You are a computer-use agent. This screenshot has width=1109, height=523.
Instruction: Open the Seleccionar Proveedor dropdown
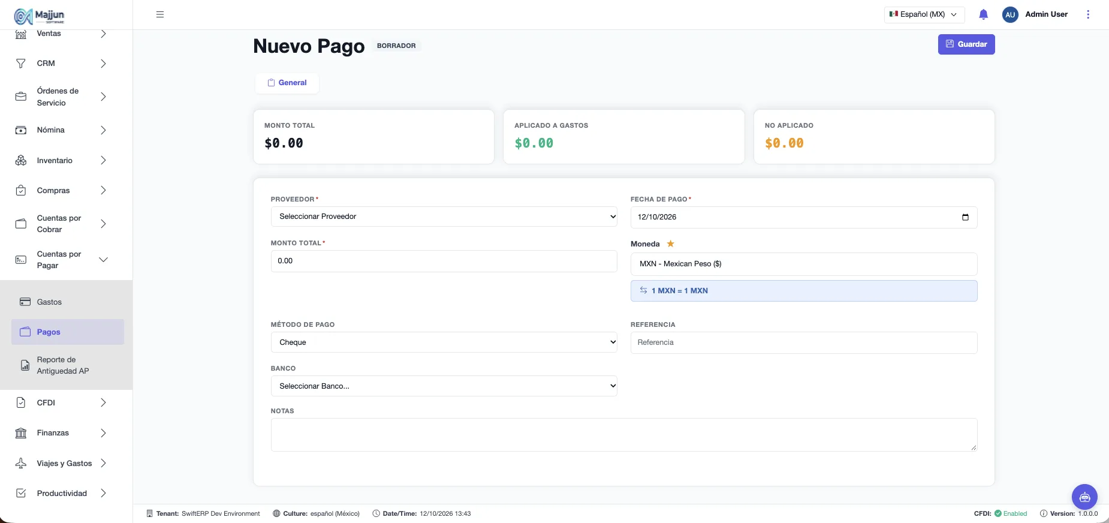point(444,217)
